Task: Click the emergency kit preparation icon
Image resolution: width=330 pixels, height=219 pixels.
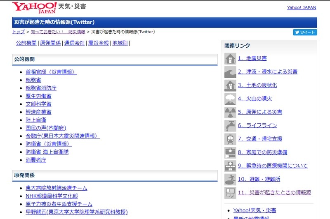Action: (230, 152)
